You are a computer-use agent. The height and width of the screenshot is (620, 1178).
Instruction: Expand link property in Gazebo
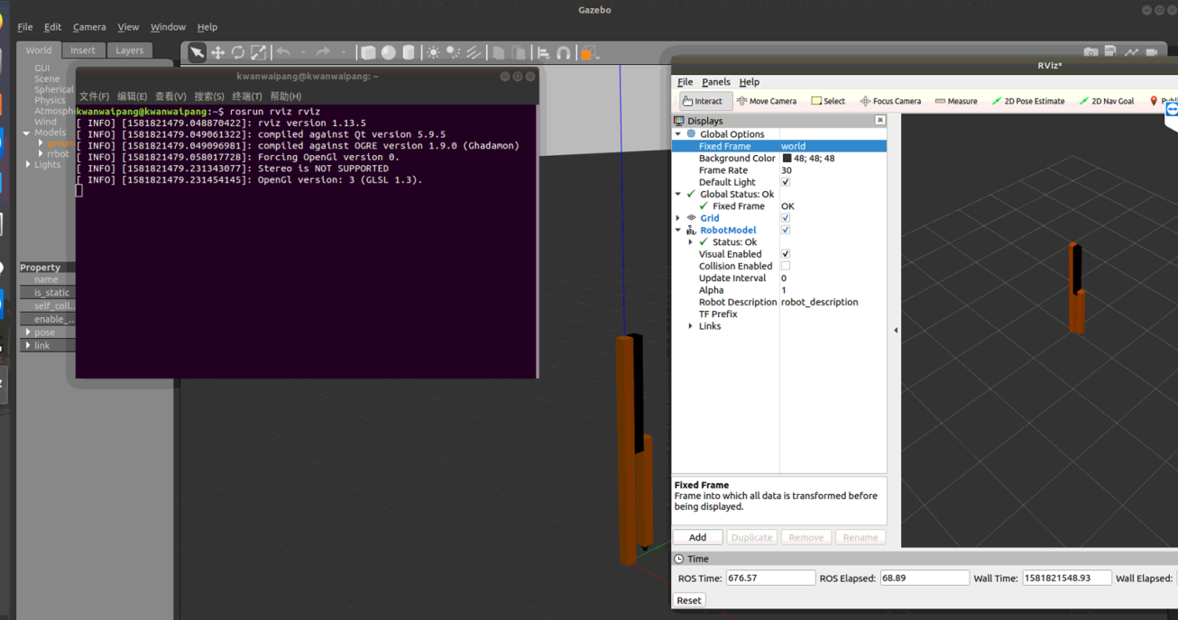28,345
